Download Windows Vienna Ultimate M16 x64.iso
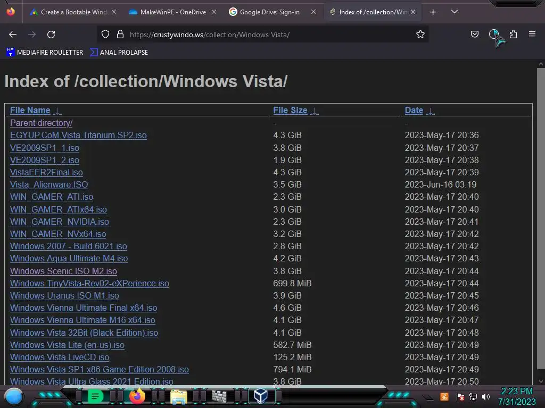This screenshot has height=408, width=545. click(82, 320)
